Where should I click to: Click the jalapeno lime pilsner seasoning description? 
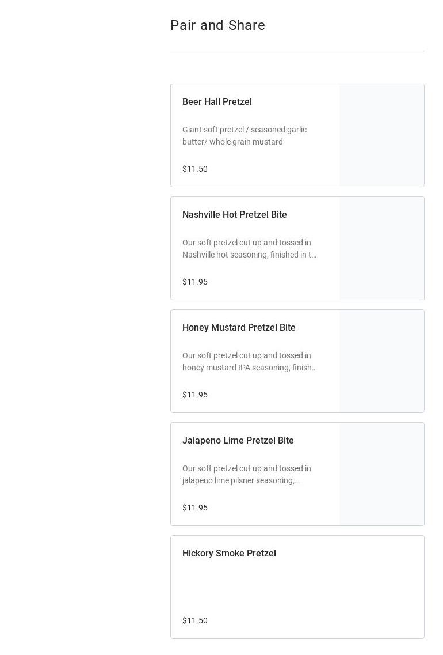click(x=247, y=475)
